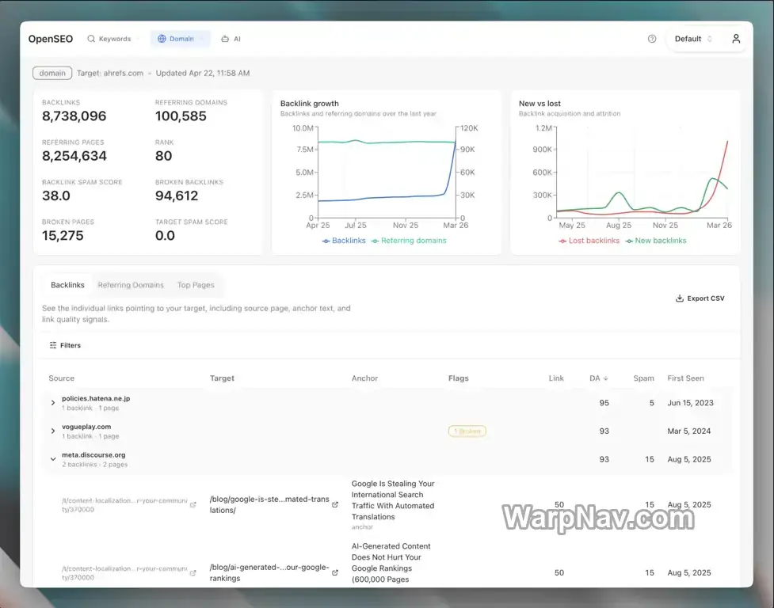This screenshot has width=774, height=608.
Task: Click the Link column header
Action: [x=556, y=378]
